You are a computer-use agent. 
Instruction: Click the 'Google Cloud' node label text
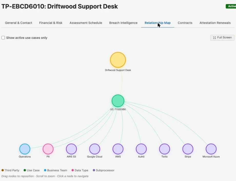(94, 156)
